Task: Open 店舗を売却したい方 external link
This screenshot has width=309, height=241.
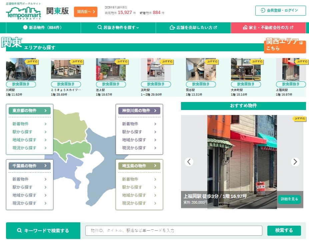Action: [193, 28]
